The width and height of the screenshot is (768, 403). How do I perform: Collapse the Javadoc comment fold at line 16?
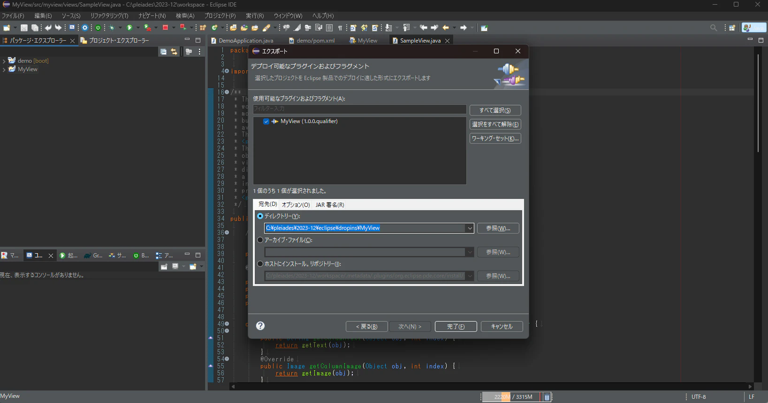pyautogui.click(x=227, y=92)
